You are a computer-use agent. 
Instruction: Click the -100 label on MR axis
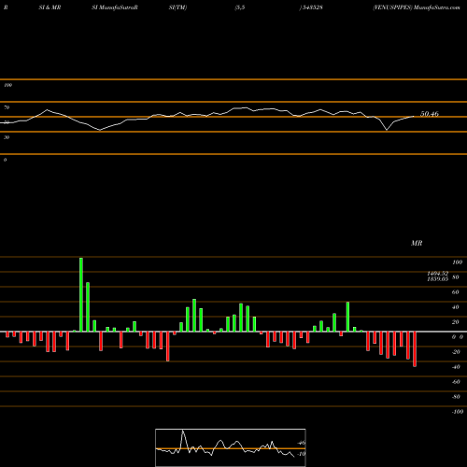(x=458, y=412)
